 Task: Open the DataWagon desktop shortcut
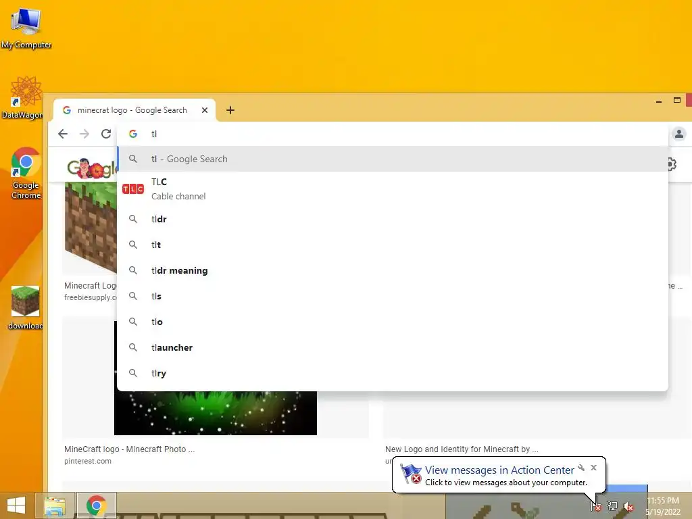click(x=23, y=98)
